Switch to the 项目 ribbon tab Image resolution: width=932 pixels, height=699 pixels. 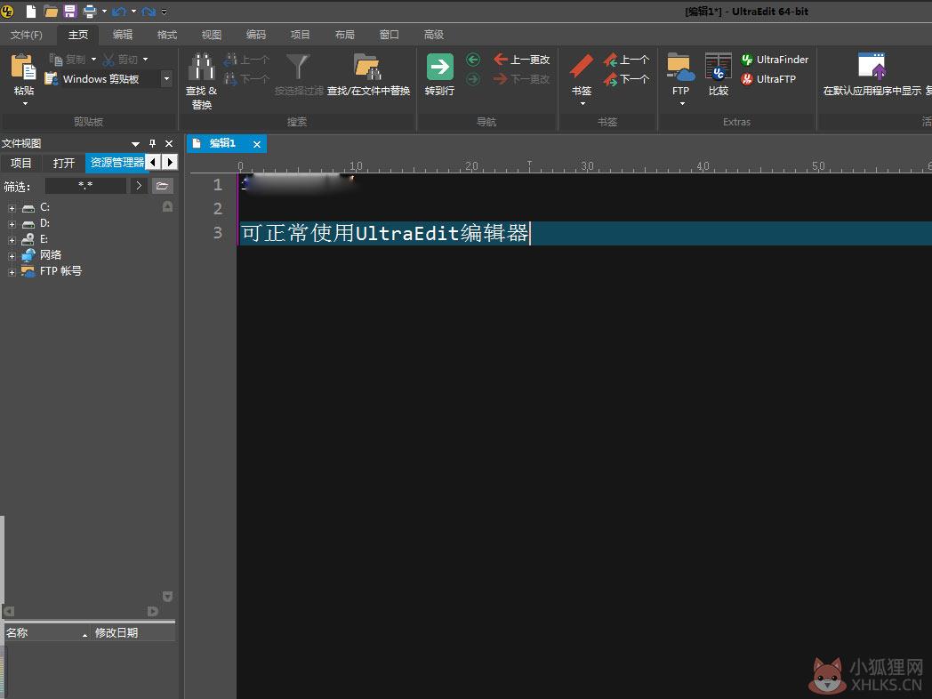(301, 35)
